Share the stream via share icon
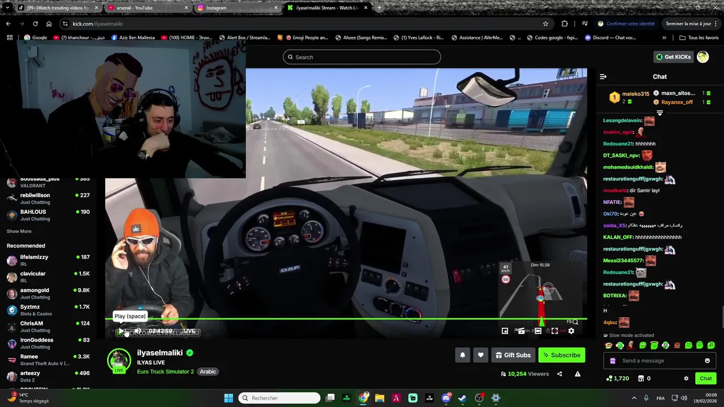The height and width of the screenshot is (407, 724). (x=559, y=374)
